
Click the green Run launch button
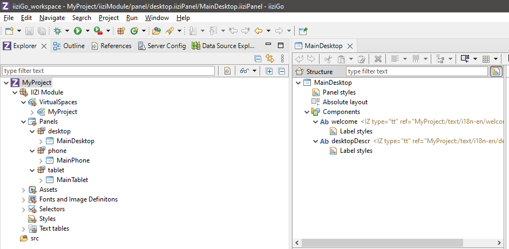78,31
